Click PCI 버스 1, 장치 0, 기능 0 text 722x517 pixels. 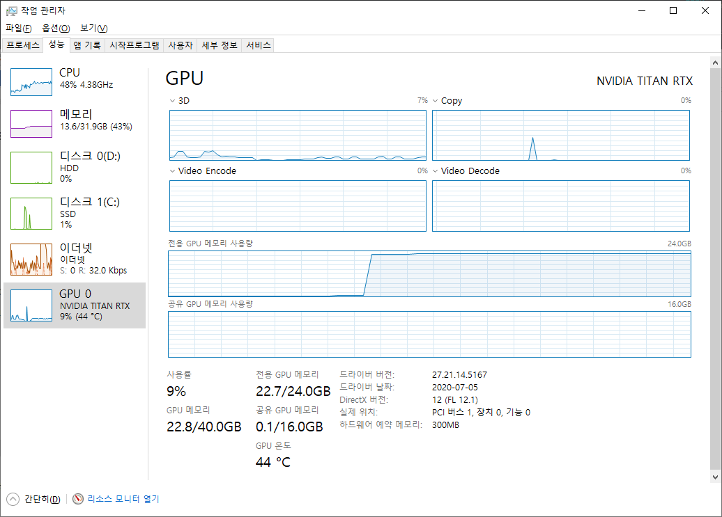481,412
